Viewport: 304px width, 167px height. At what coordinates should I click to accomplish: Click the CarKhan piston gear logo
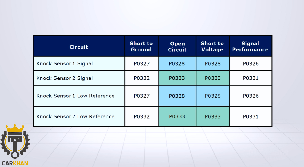click(x=15, y=144)
